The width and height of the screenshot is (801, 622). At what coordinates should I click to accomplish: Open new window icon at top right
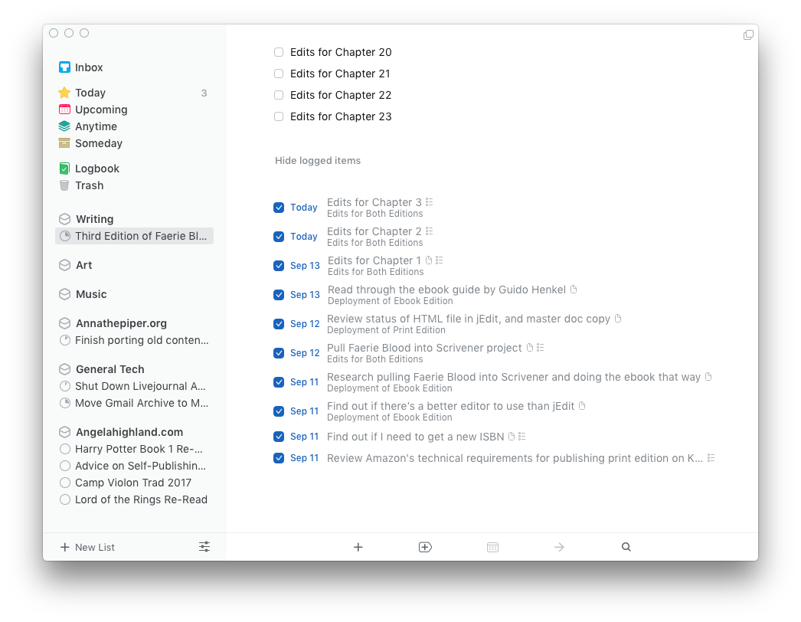[x=748, y=35]
